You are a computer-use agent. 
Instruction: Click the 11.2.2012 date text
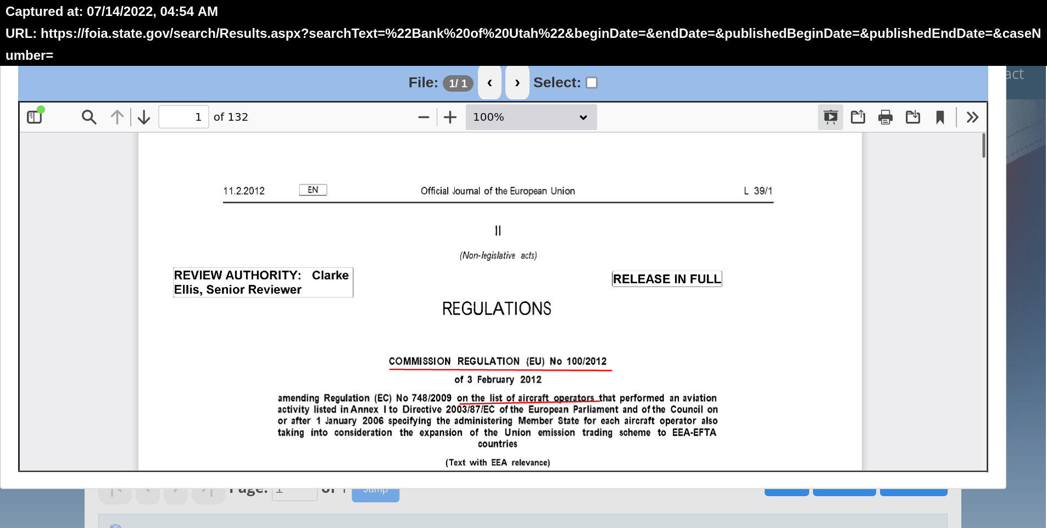(x=244, y=191)
